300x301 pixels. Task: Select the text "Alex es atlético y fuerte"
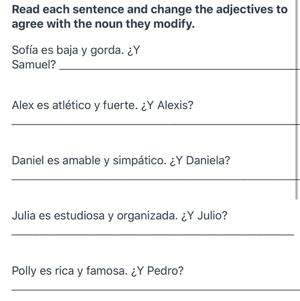(74, 105)
